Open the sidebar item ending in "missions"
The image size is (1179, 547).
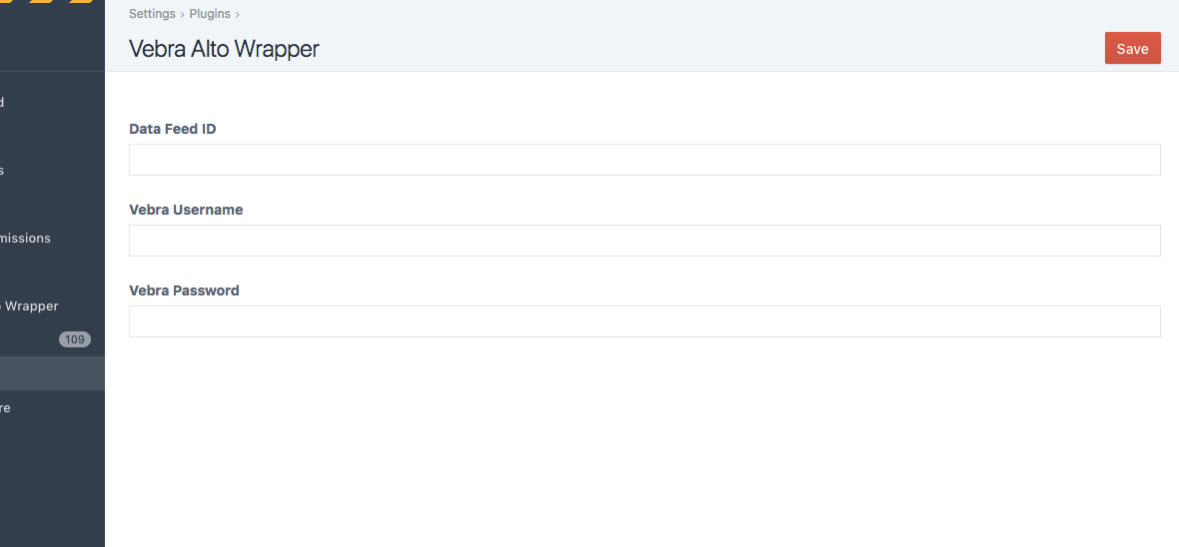(x=26, y=239)
